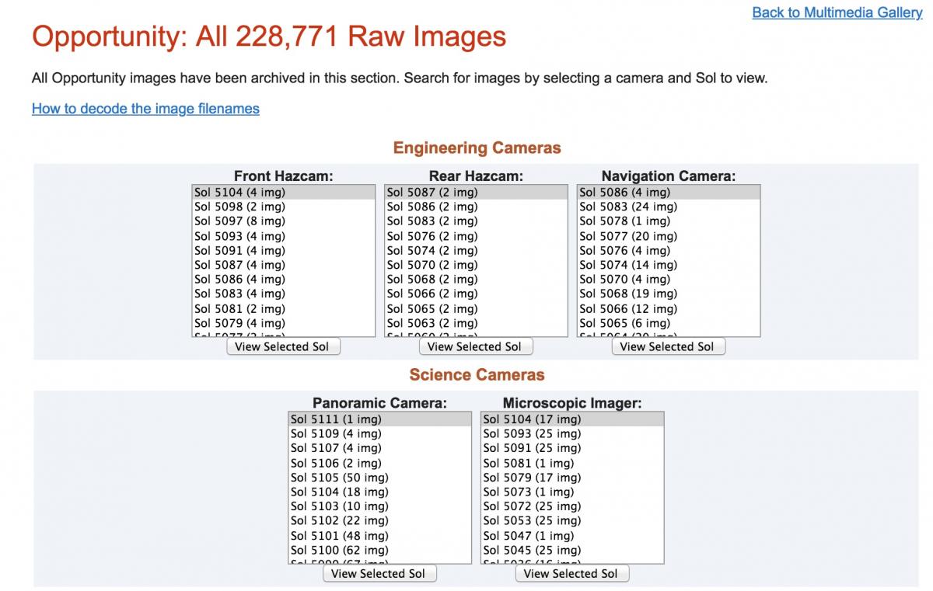Open How to decode the image filenames link

tap(145, 109)
